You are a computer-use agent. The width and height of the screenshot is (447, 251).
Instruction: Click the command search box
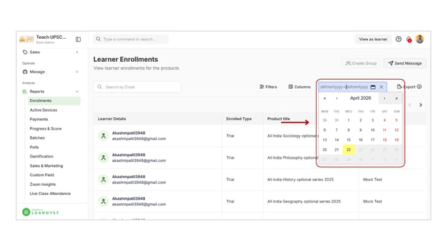pyautogui.click(x=131, y=40)
